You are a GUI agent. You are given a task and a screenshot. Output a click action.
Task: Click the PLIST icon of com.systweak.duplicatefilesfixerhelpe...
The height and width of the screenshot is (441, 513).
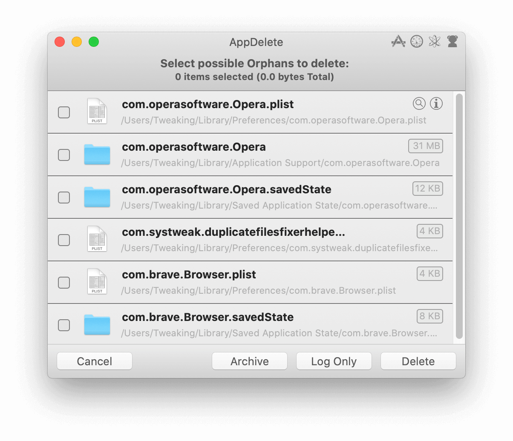pos(97,239)
